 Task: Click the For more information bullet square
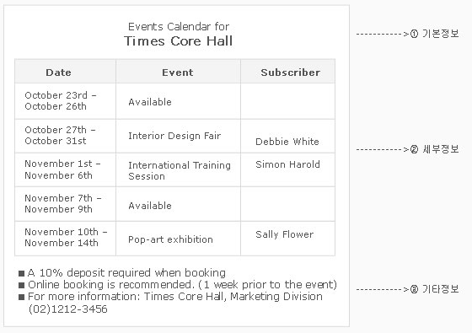coord(21,297)
